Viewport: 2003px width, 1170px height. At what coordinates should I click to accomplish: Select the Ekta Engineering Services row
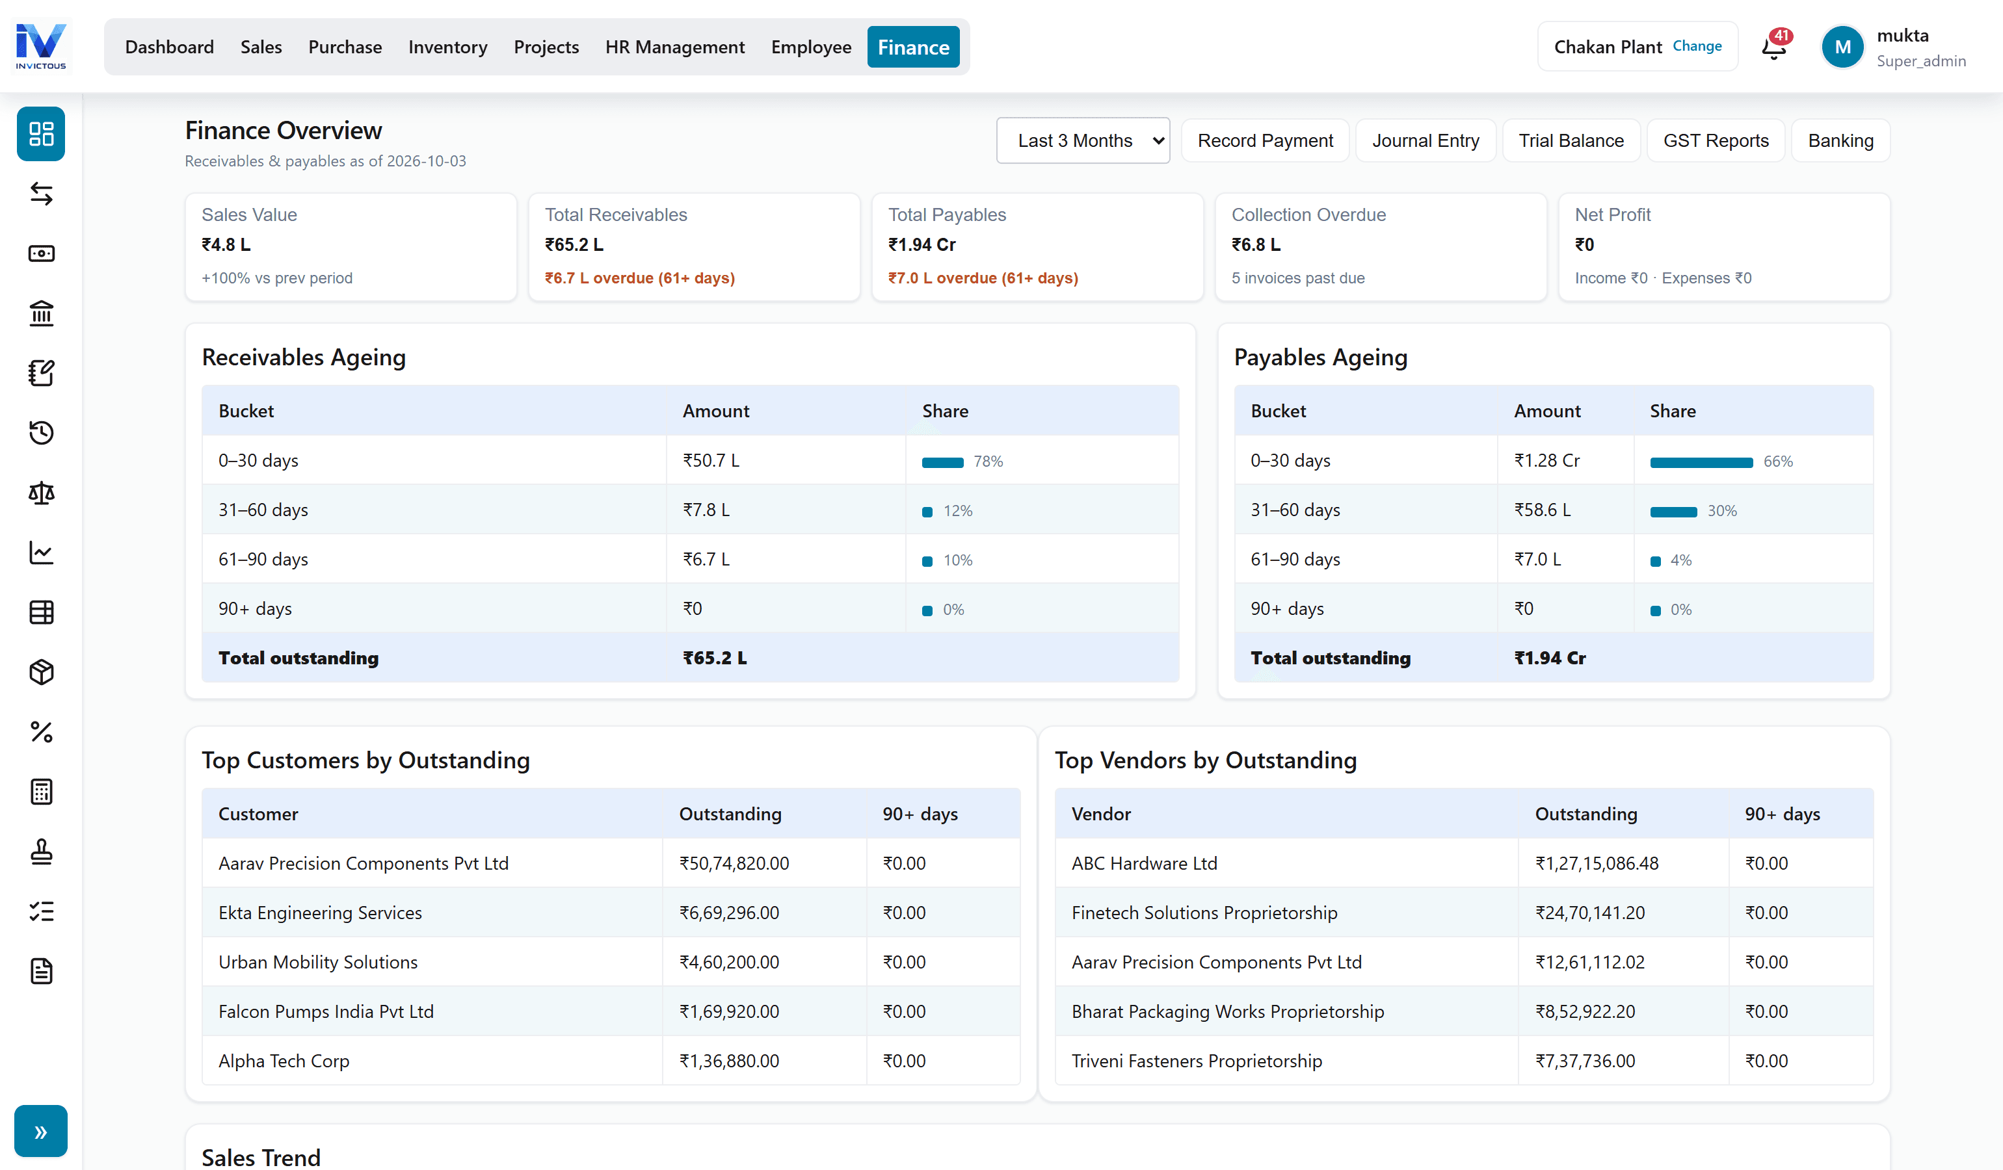(611, 912)
